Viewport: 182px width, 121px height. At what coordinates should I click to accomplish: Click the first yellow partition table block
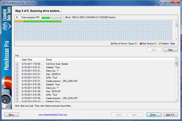(x=16, y=21)
